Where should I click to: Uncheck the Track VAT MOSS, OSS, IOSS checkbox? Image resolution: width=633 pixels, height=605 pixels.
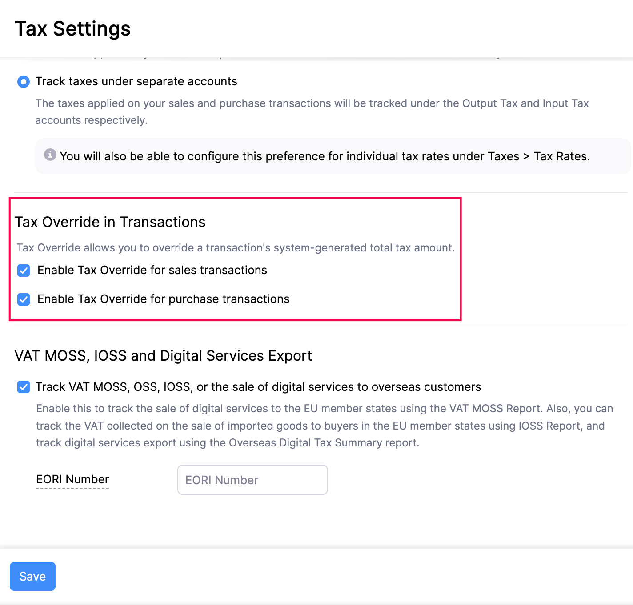24,387
